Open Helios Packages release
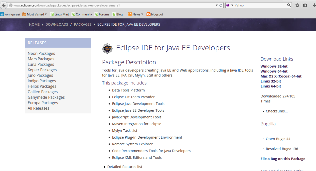Screen dimensions: 316x171 42,86
